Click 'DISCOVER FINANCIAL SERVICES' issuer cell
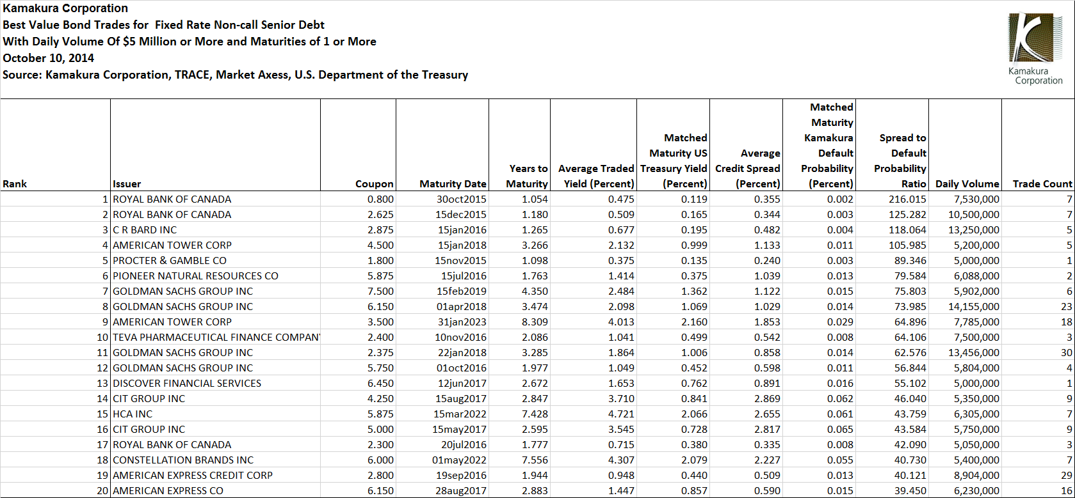 pos(187,384)
